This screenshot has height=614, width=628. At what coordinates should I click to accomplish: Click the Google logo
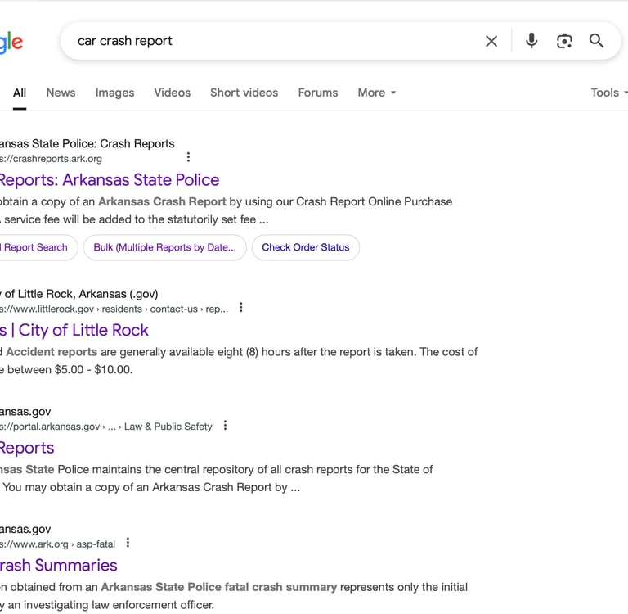coord(11,43)
